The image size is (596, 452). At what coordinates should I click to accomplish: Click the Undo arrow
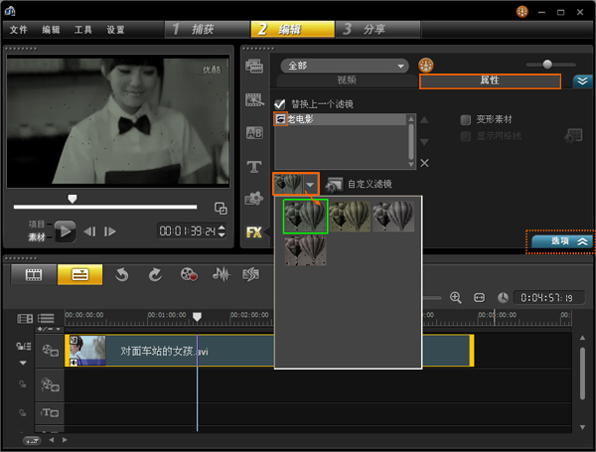[x=122, y=275]
